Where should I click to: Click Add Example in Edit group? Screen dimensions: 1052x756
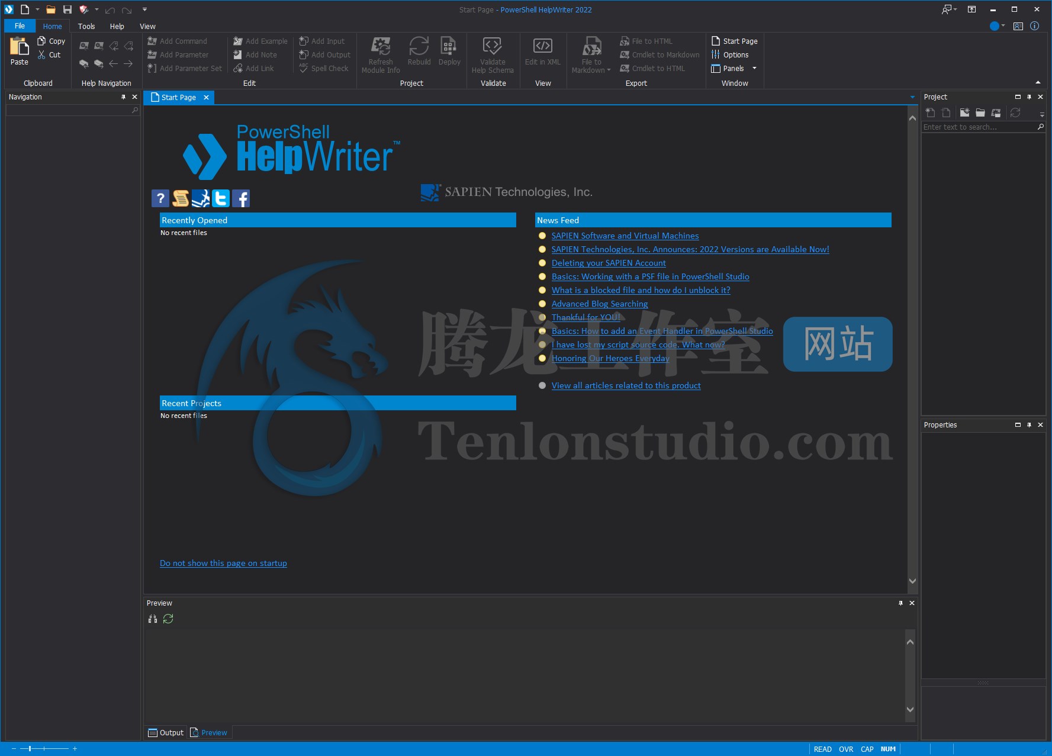260,41
